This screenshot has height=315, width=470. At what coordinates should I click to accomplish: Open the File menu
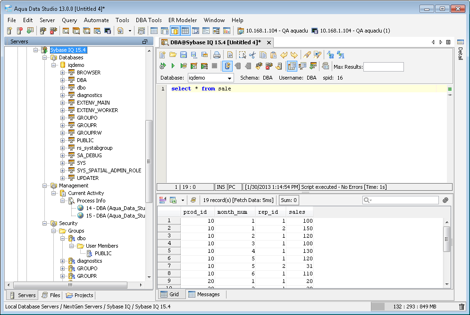point(12,20)
